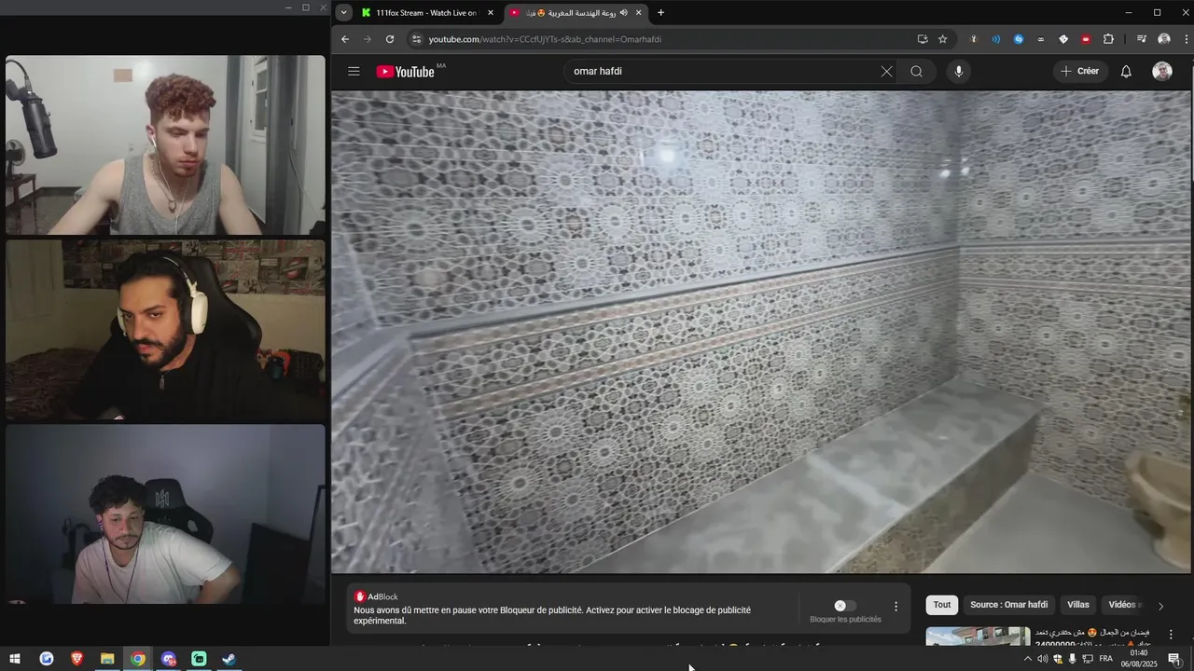The image size is (1194, 671).
Task: Click the playing video area to pause
Action: pyautogui.click(x=761, y=331)
